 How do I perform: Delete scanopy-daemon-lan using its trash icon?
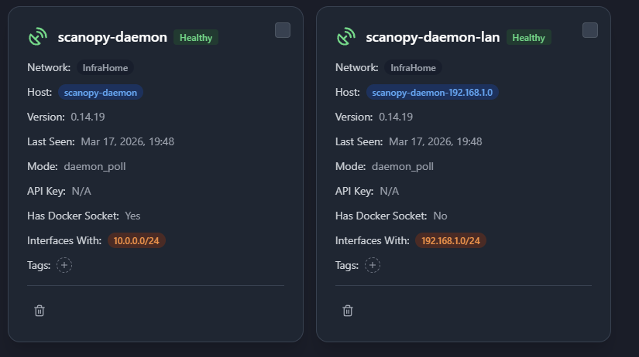coord(348,310)
